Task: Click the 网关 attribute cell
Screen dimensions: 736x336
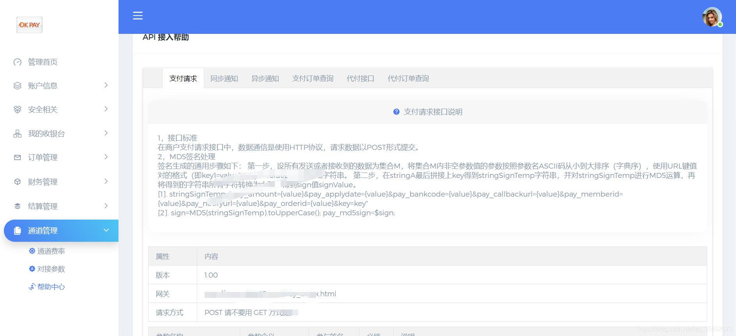Action: 173,294
